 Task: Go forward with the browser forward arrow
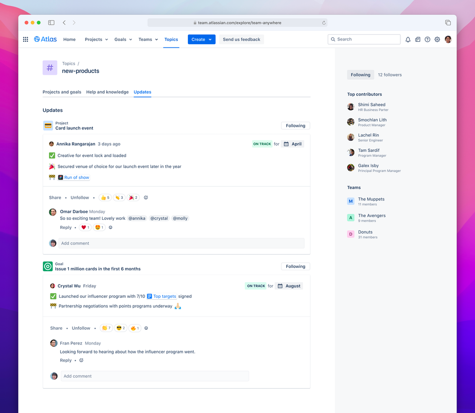[74, 23]
